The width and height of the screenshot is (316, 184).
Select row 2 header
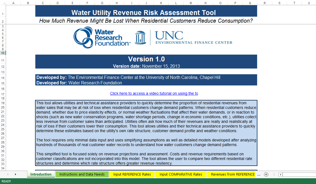click(3, 21)
